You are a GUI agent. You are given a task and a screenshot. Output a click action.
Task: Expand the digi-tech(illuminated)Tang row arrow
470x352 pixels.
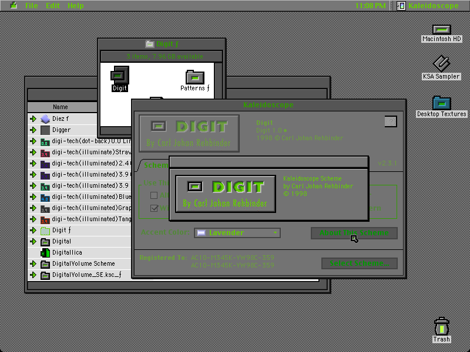(33, 219)
